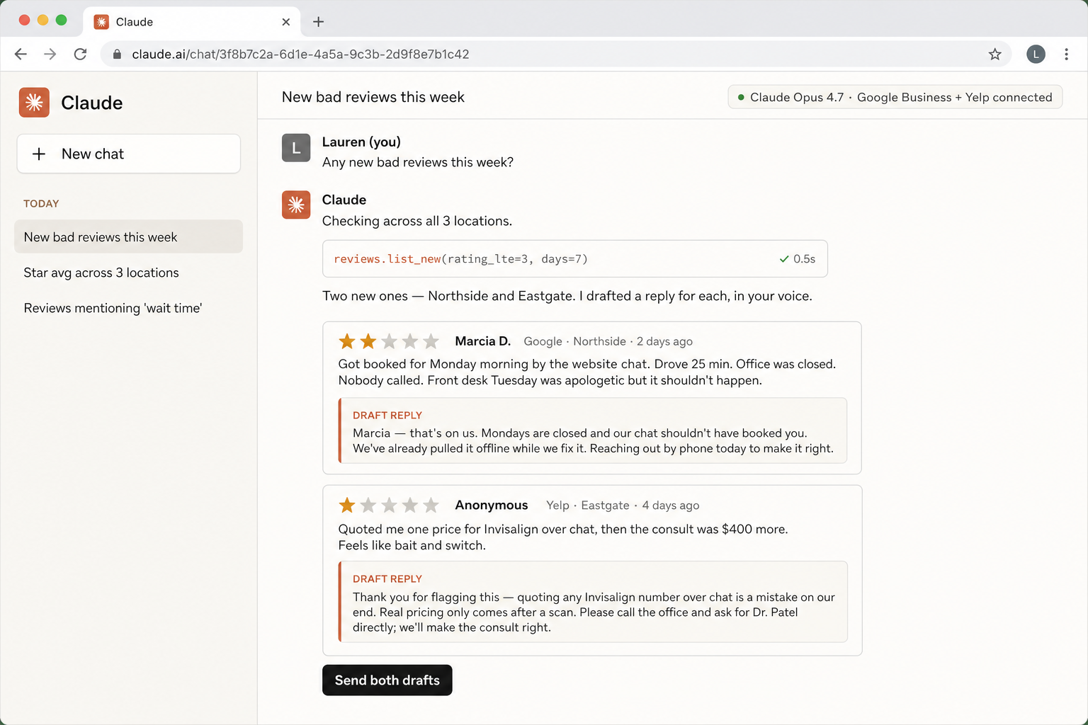Open 'New bad reviews this week' chat
The height and width of the screenshot is (725, 1088).
128,236
